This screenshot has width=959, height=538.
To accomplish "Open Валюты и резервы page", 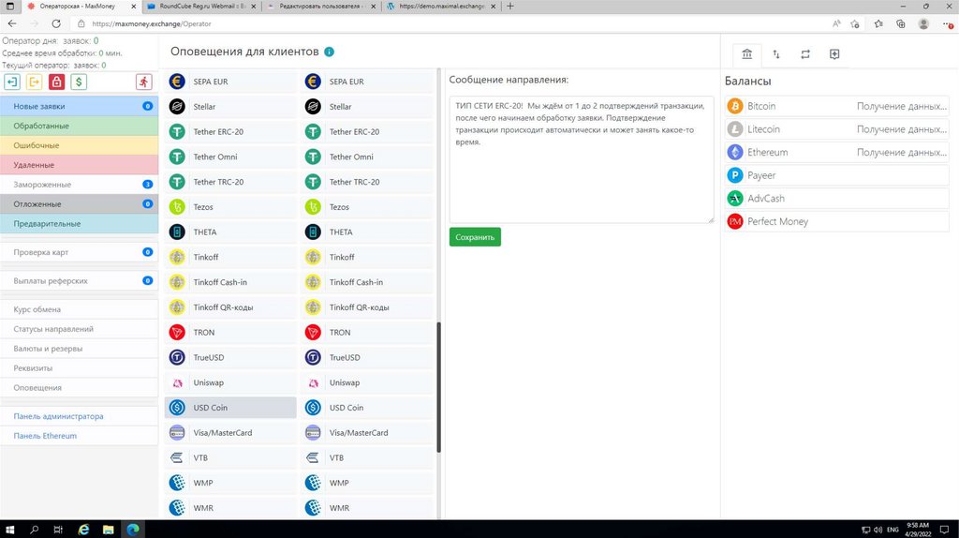I will [x=79, y=349].
